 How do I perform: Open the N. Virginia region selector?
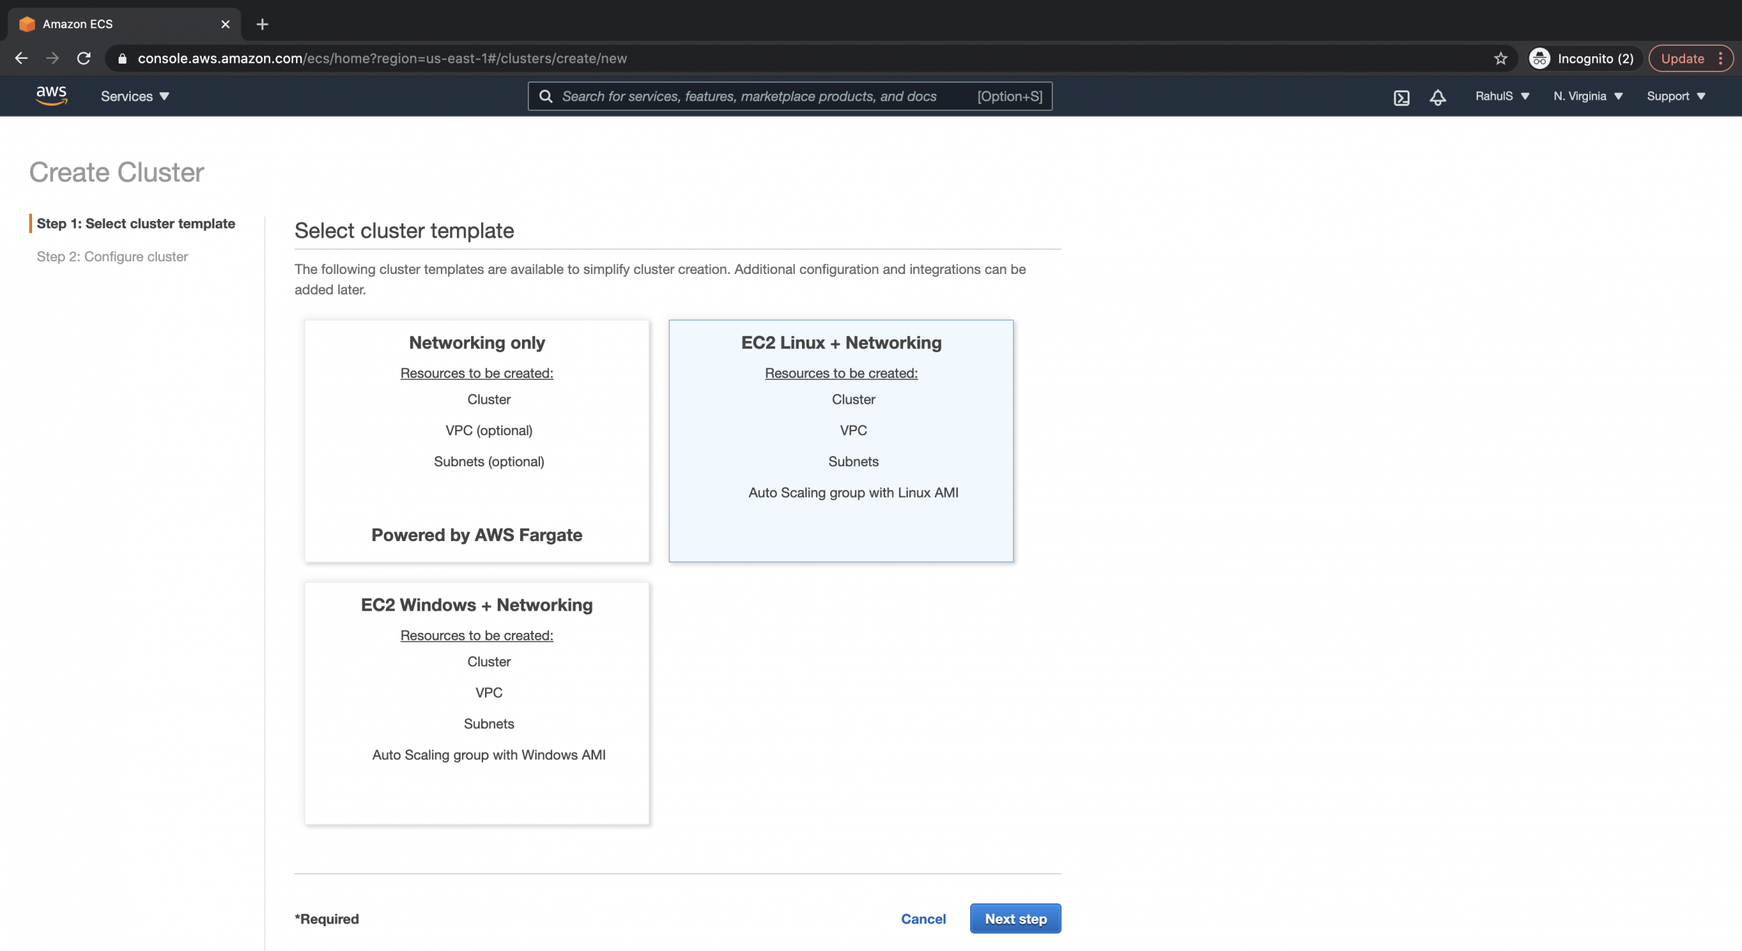(1586, 96)
